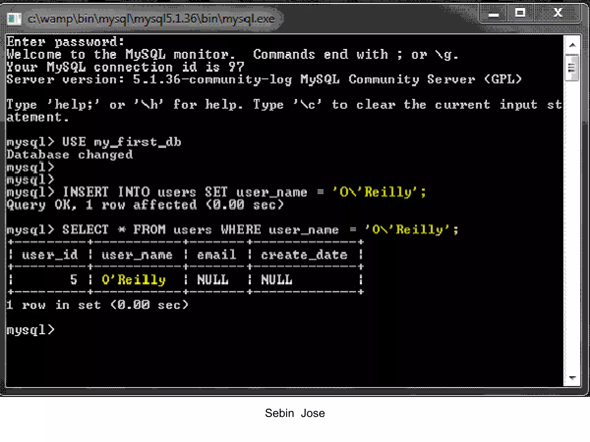Viewport: 590px width, 442px height.
Task: Click the Sebin Jose caption text
Action: tap(295, 413)
